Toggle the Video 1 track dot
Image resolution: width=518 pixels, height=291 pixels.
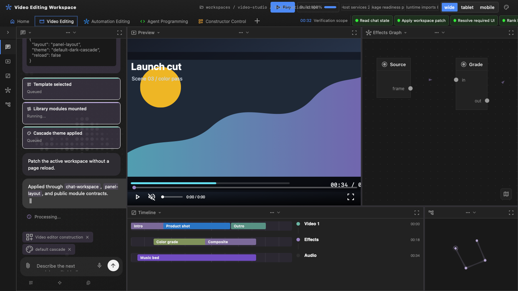pyautogui.click(x=298, y=224)
